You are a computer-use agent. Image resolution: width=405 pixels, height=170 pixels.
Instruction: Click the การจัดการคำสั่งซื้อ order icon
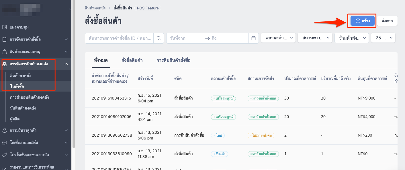pyautogui.click(x=5, y=39)
